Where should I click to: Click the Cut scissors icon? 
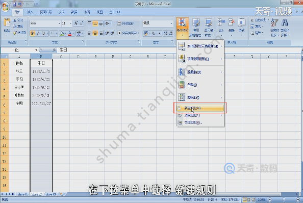click(15, 20)
